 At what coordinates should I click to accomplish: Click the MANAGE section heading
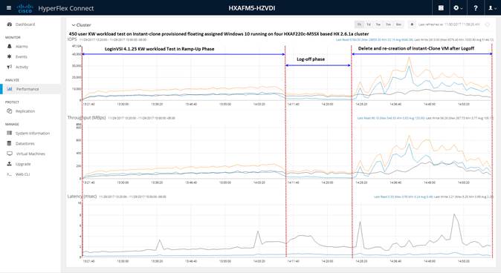point(12,124)
